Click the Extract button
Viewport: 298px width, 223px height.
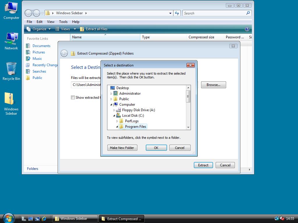click(x=203, y=165)
